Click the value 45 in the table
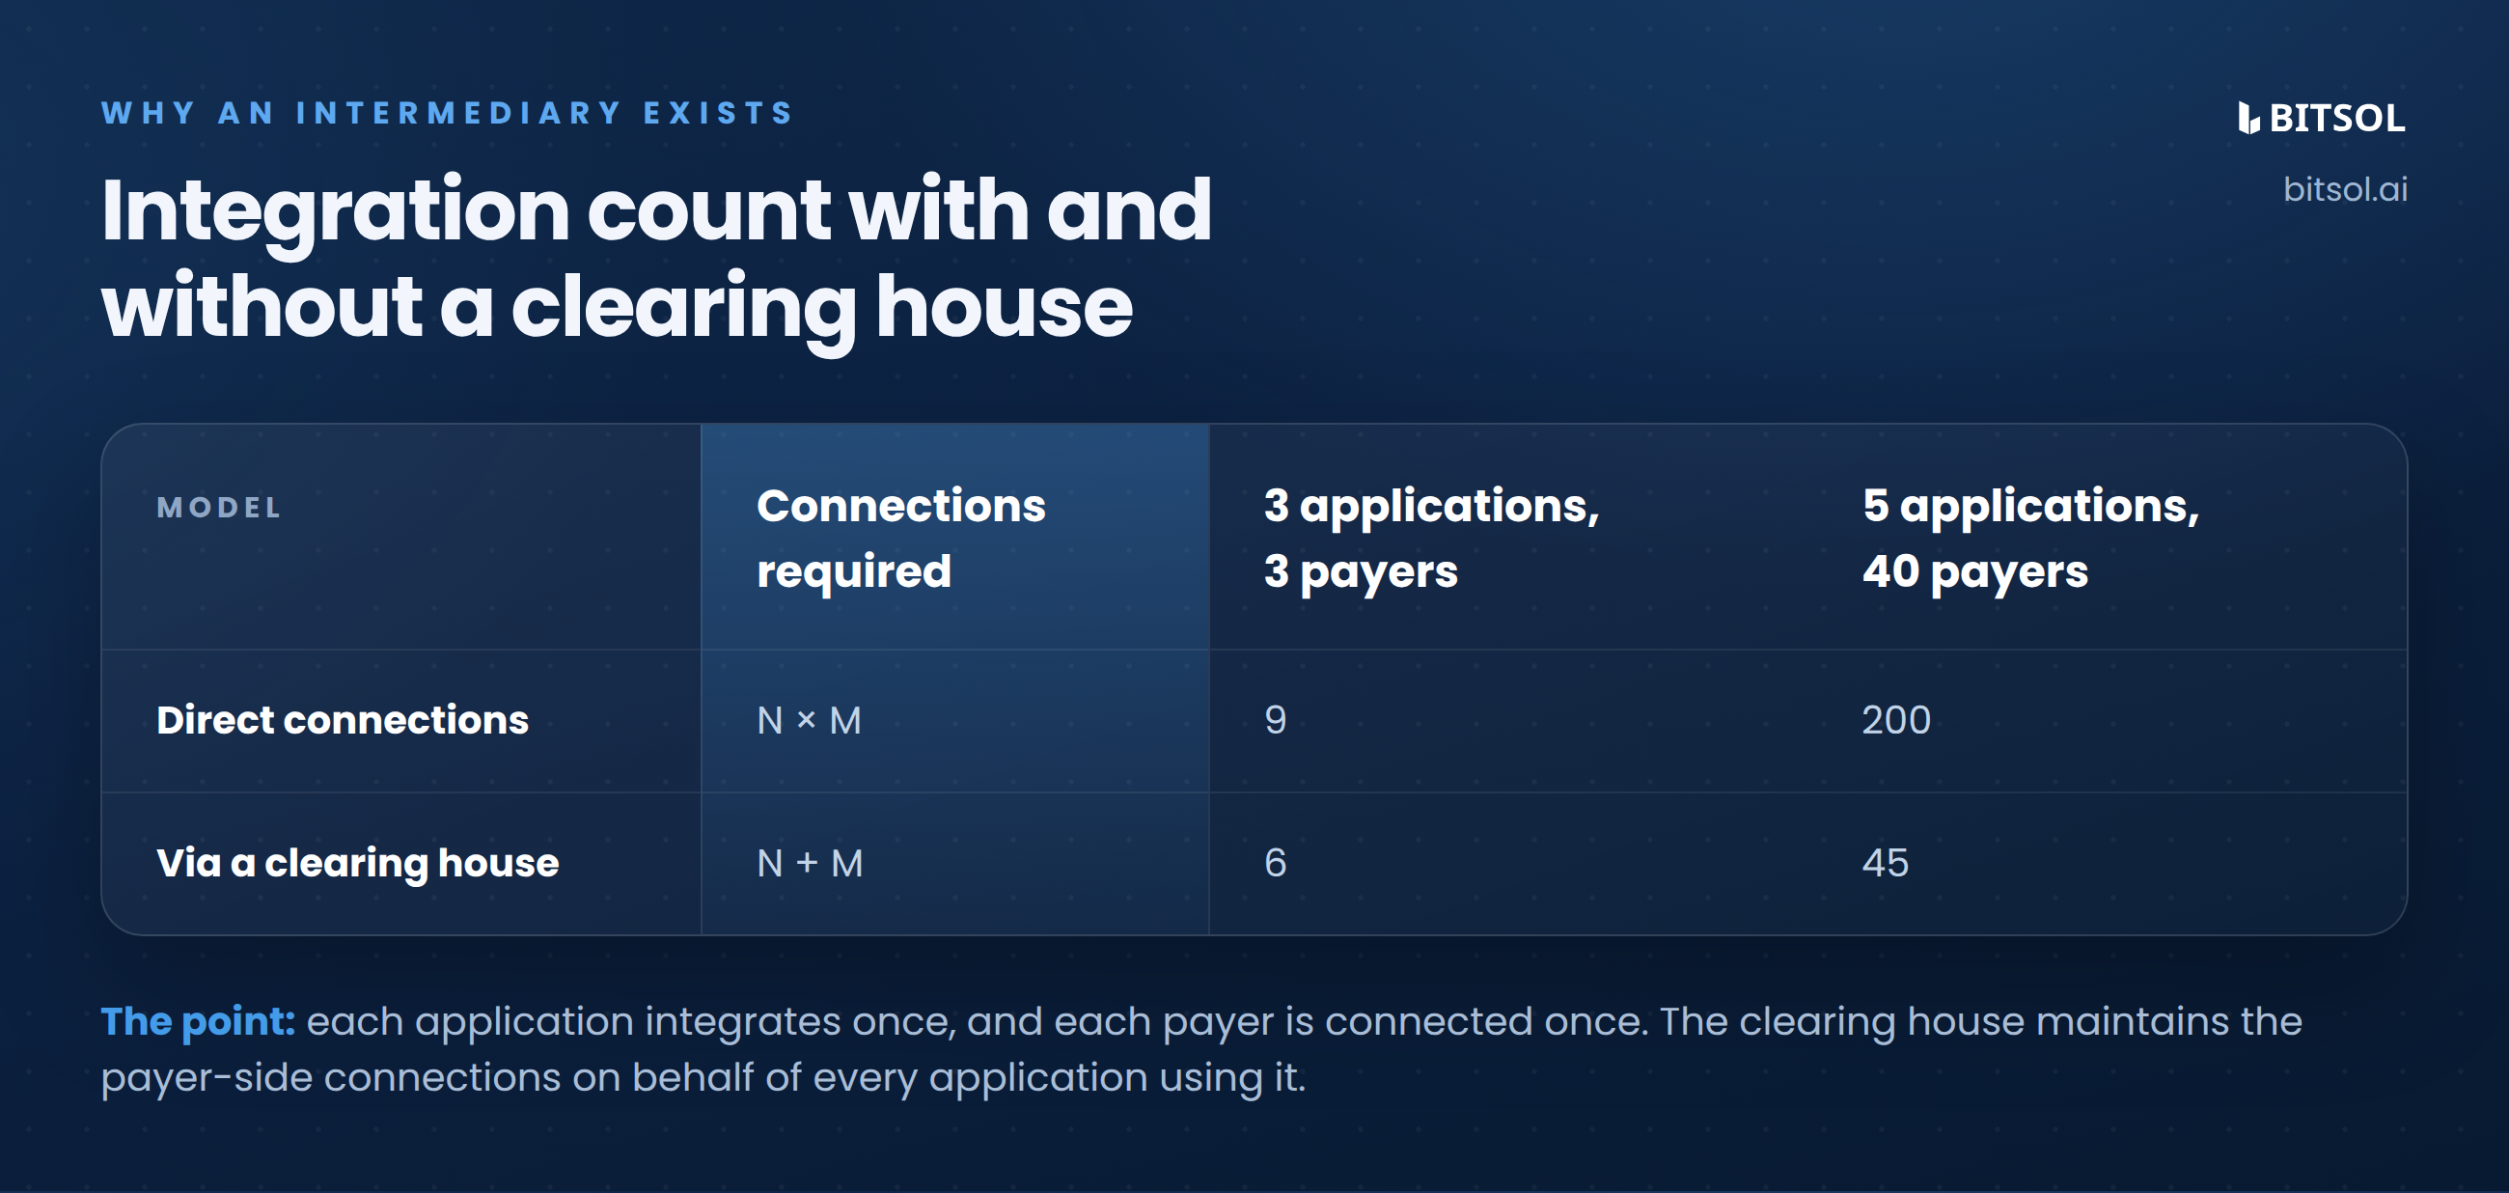The image size is (2509, 1193). (1886, 863)
